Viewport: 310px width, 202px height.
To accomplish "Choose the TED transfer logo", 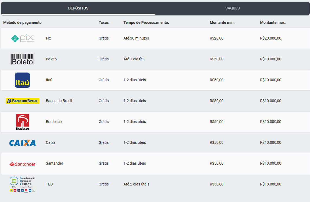I will [22, 184].
